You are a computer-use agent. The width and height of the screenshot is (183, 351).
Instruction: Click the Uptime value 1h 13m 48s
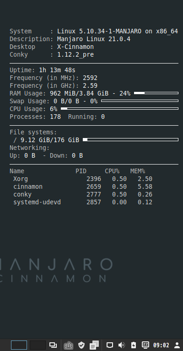tap(57, 70)
